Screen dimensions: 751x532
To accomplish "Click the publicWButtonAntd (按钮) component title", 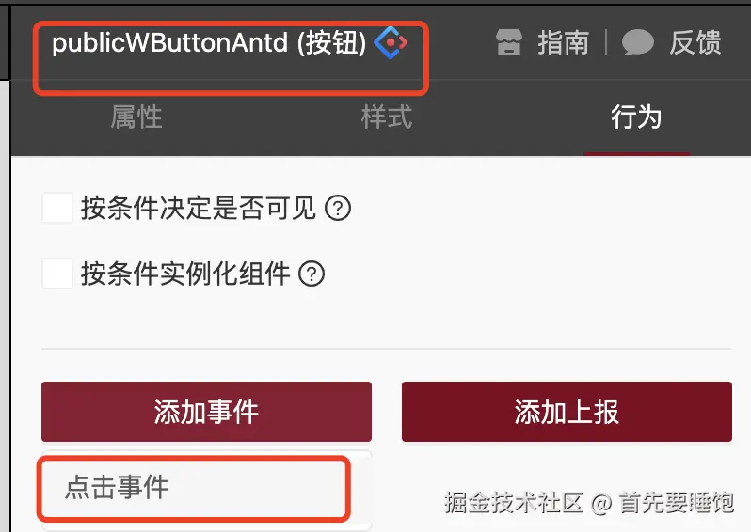I will coord(209,42).
